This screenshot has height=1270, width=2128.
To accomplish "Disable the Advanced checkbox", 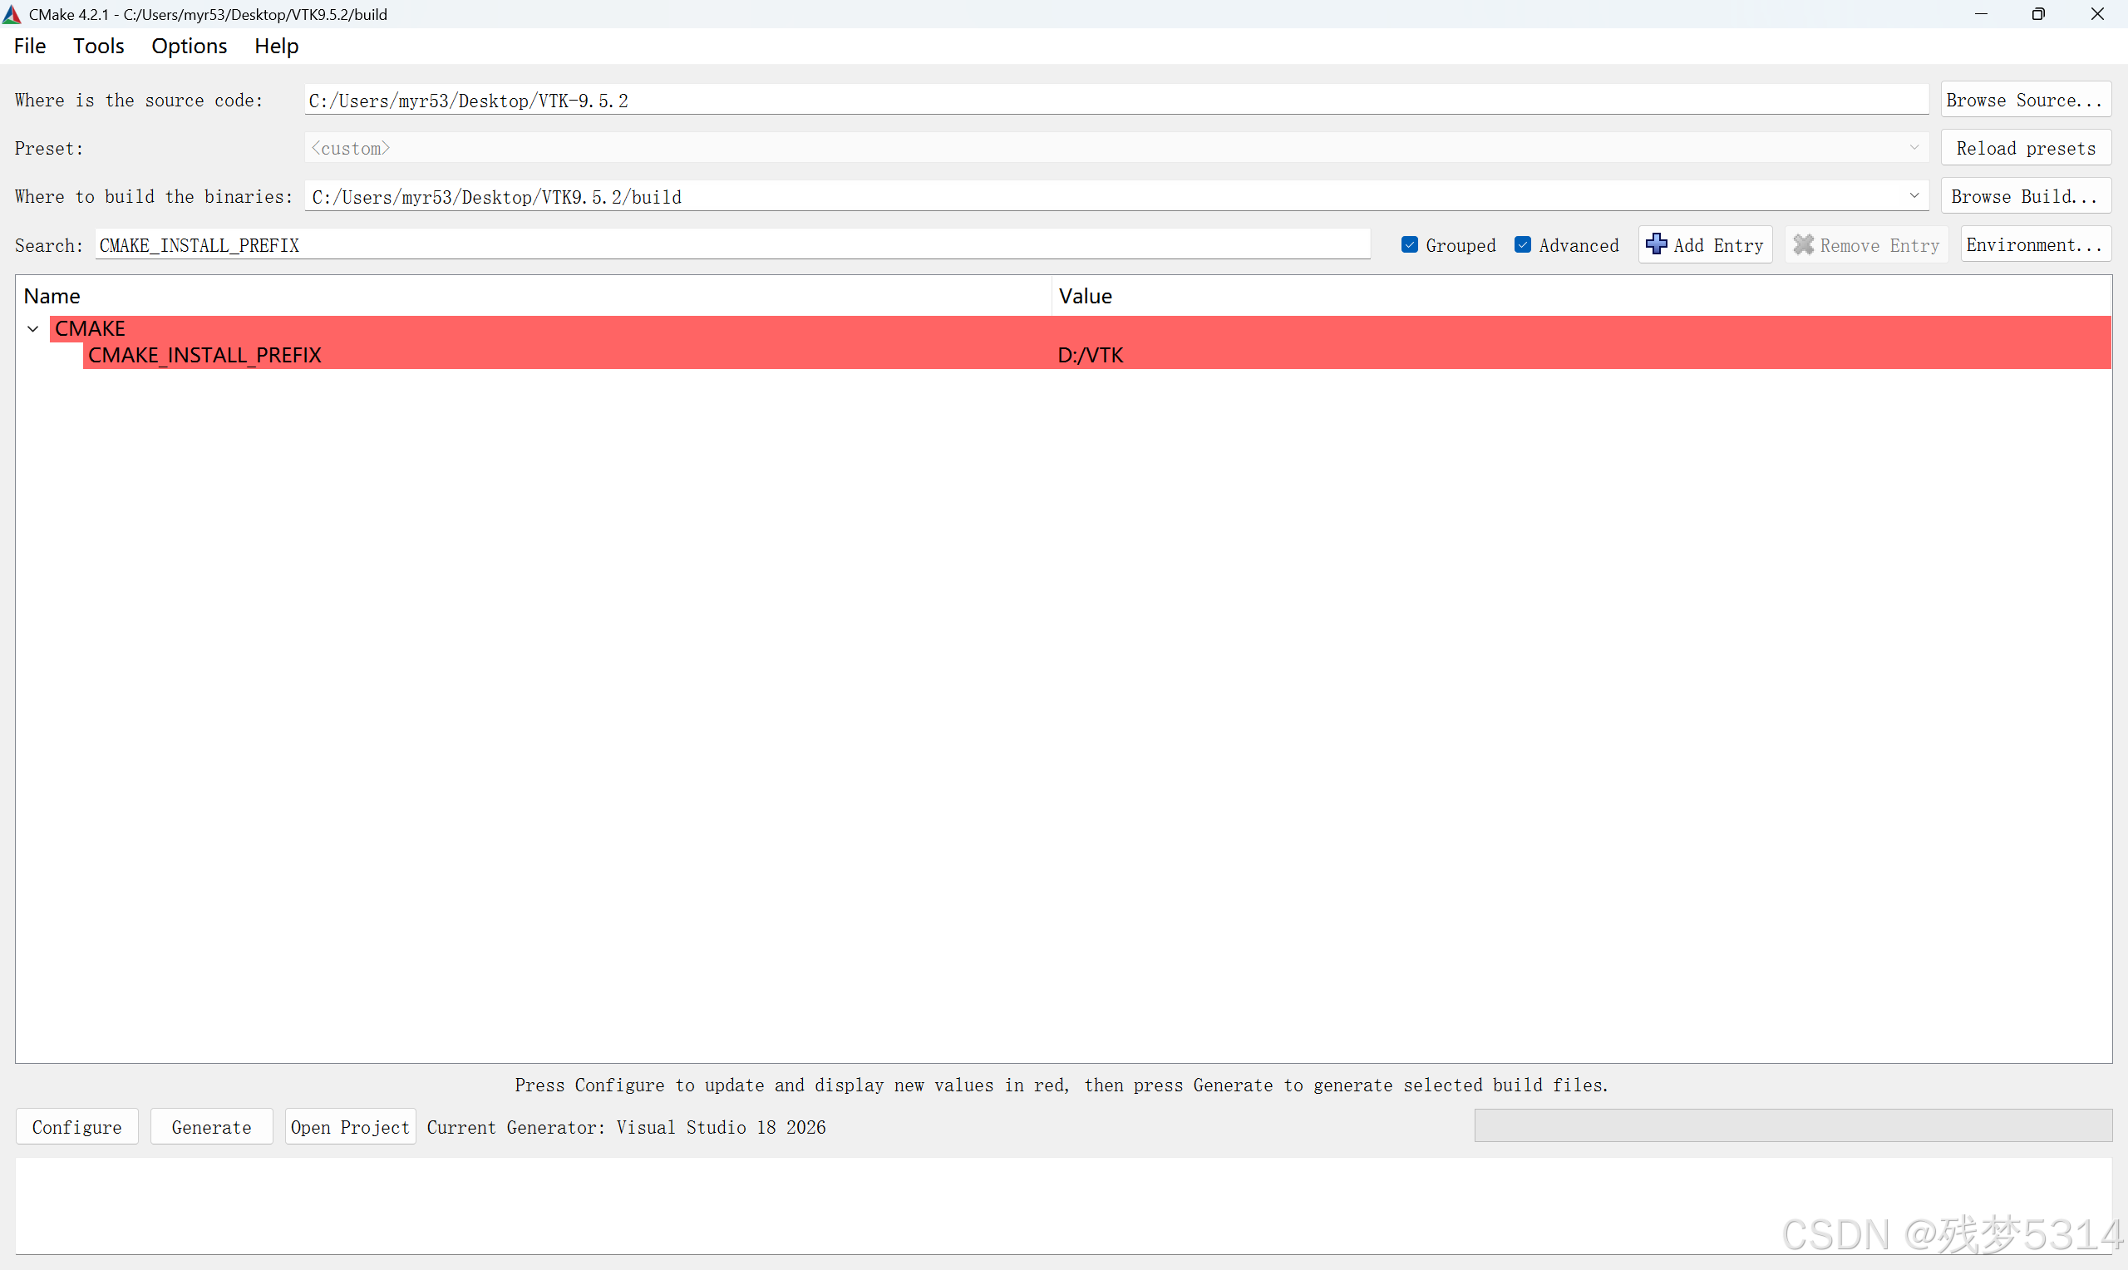I will [x=1522, y=244].
